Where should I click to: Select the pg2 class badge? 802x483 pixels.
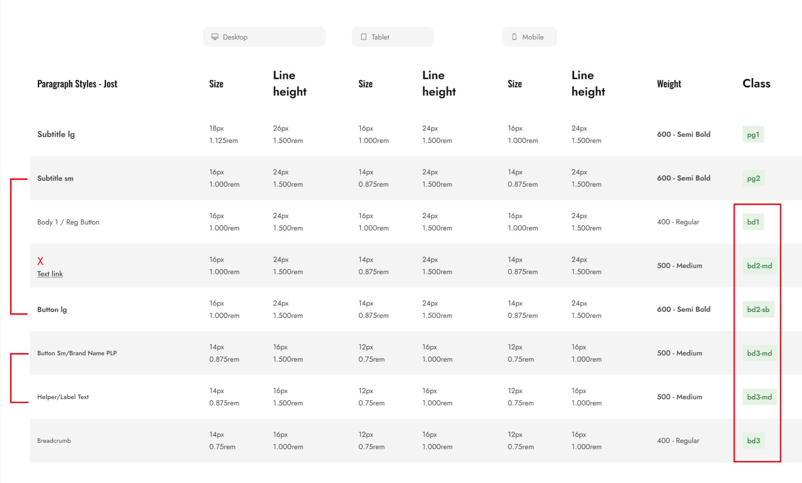click(x=754, y=178)
